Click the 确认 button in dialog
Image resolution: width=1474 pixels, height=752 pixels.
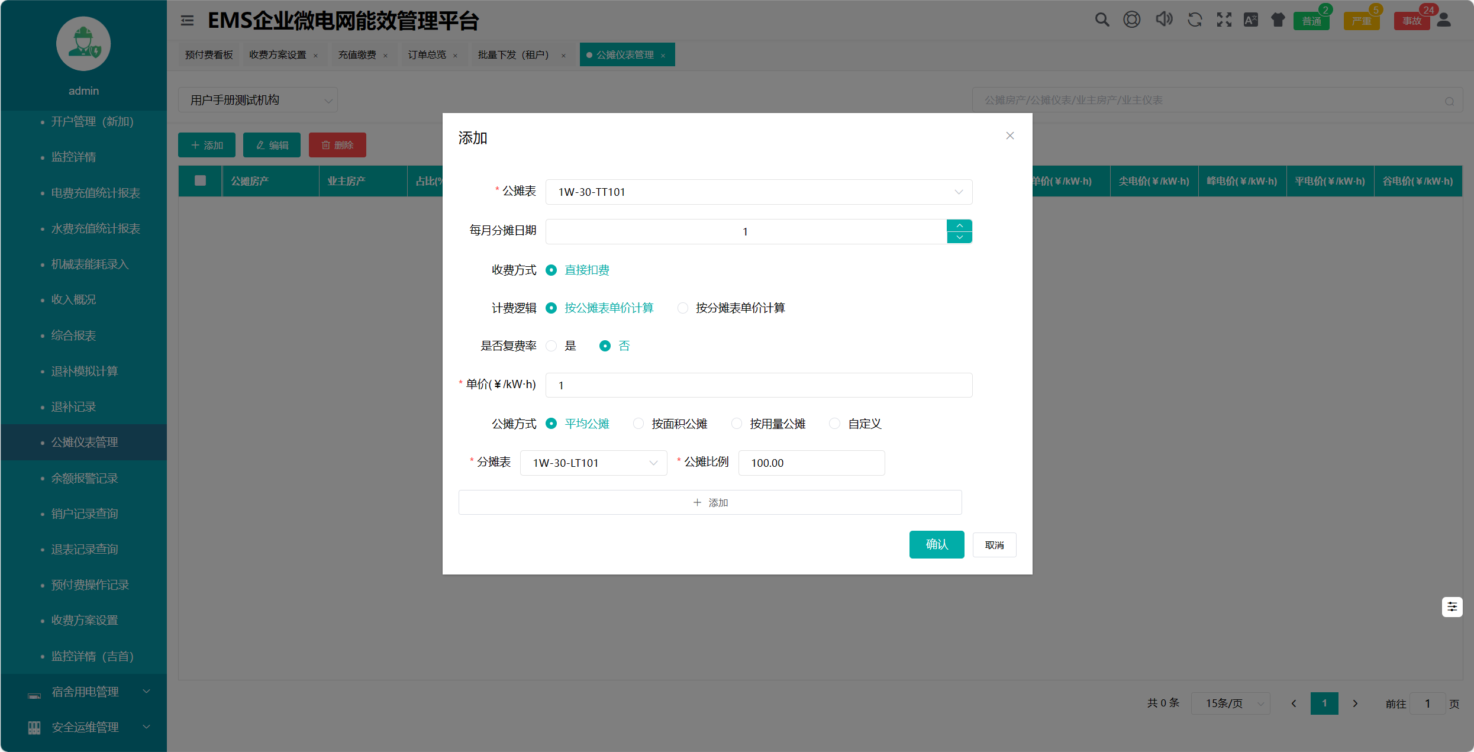936,544
